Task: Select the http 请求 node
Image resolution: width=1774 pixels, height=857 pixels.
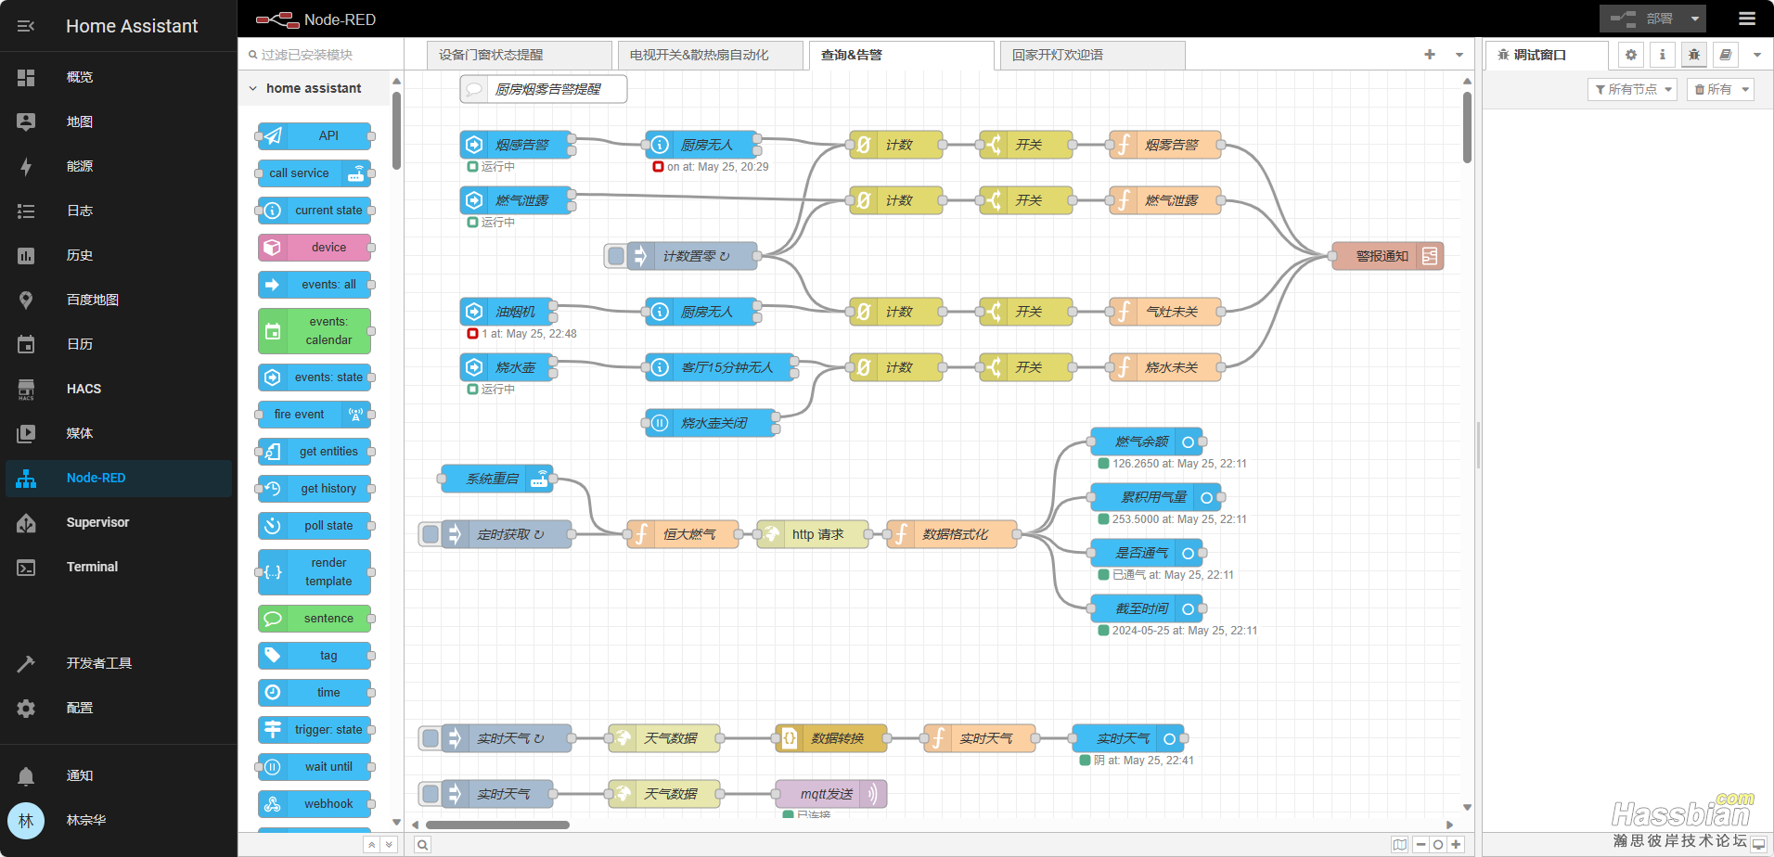Action: coord(813,534)
